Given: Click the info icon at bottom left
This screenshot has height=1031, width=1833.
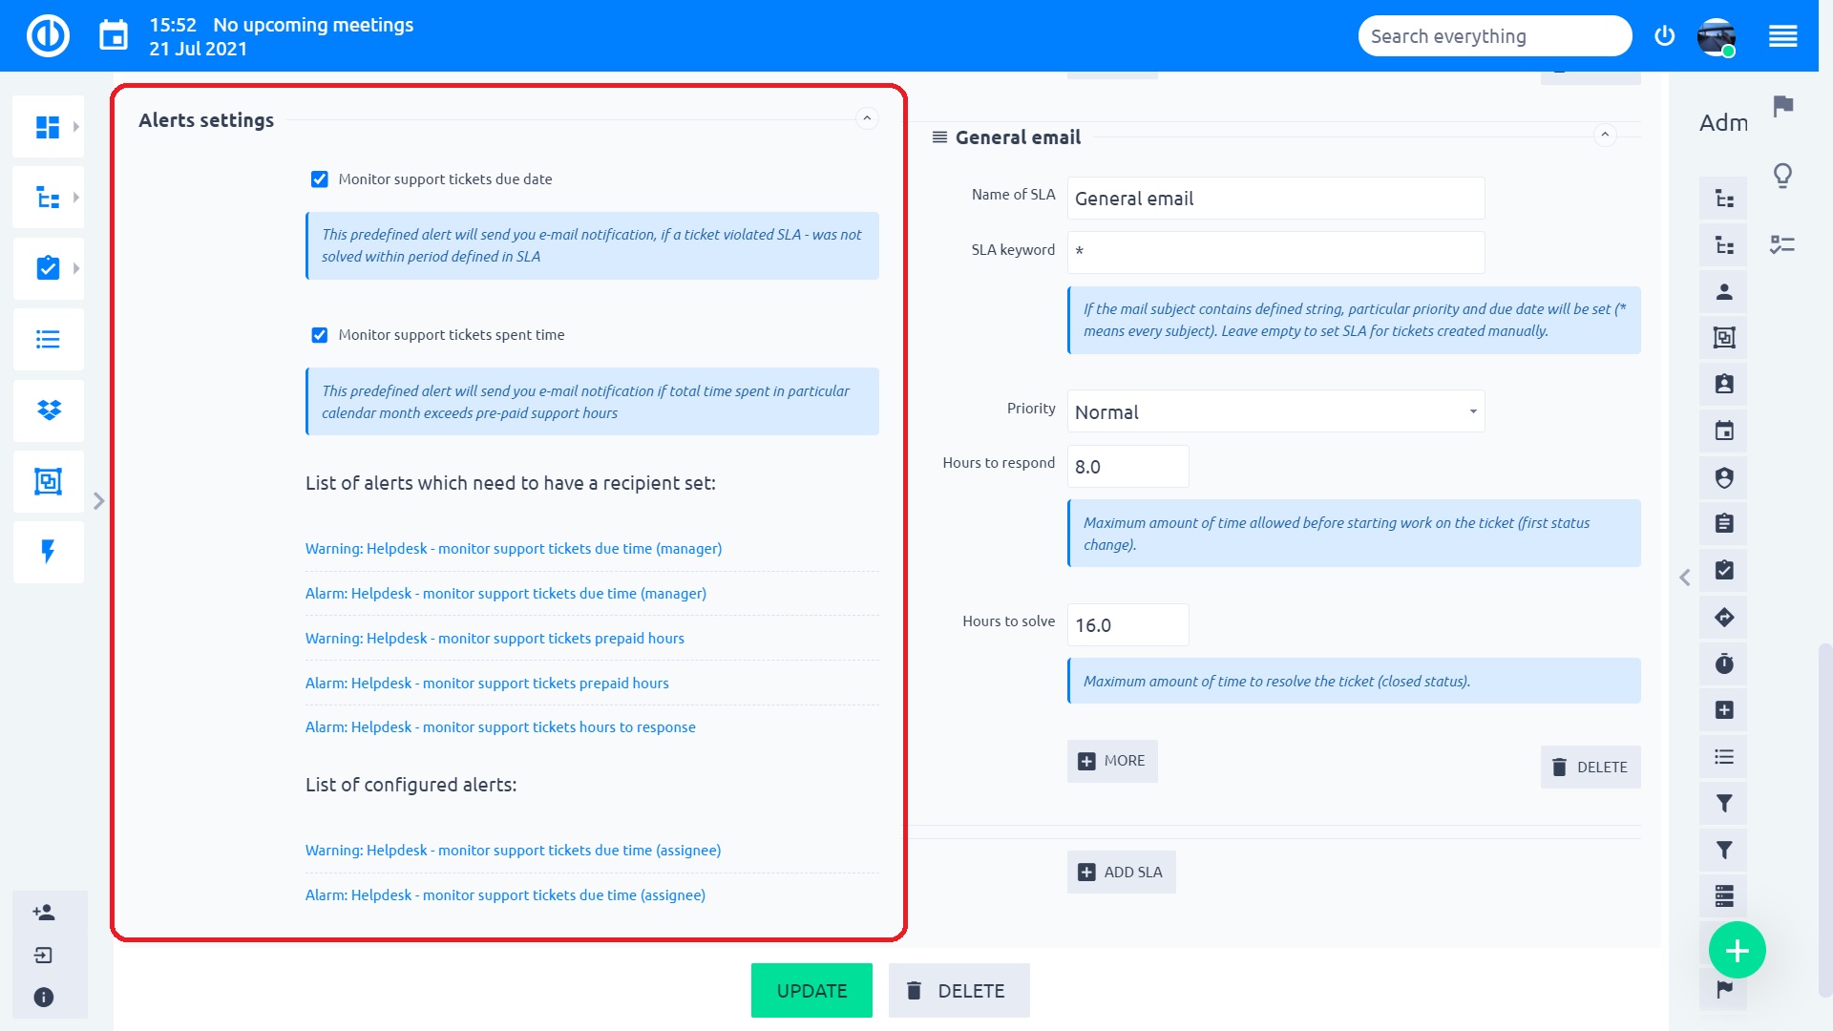Looking at the screenshot, I should tap(44, 998).
